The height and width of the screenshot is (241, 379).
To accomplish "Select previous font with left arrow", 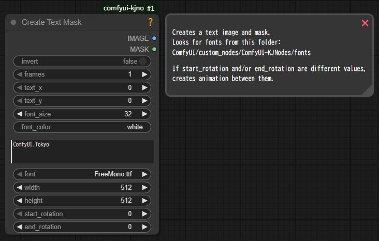I will tap(19, 174).
